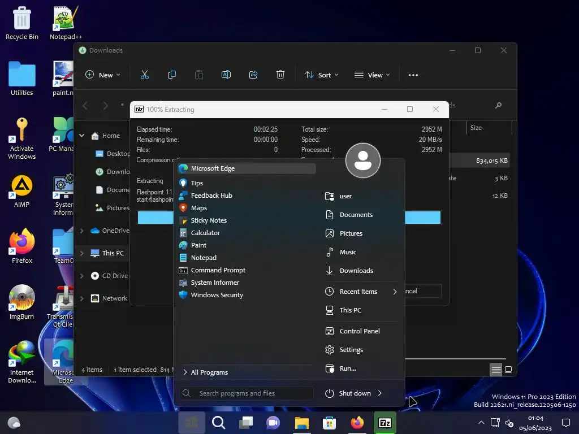This screenshot has width=579, height=434.
Task: Open Task View on the taskbar
Action: (246, 423)
